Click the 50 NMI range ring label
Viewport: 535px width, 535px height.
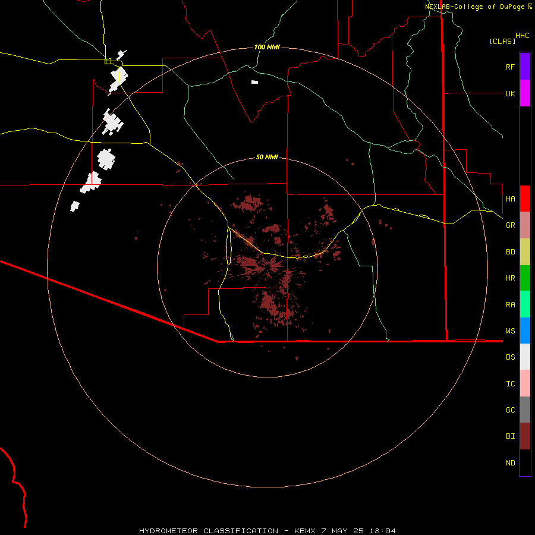click(267, 157)
